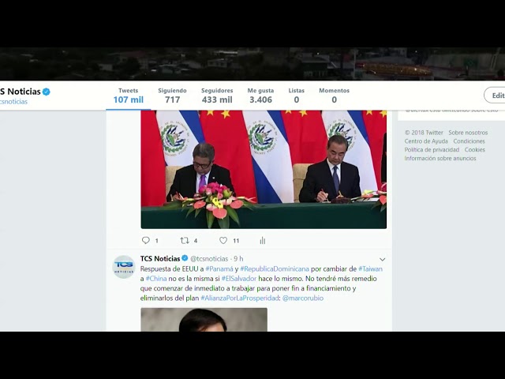Open tweet analytics bar chart icon
The width and height of the screenshot is (505, 379).
[263, 240]
